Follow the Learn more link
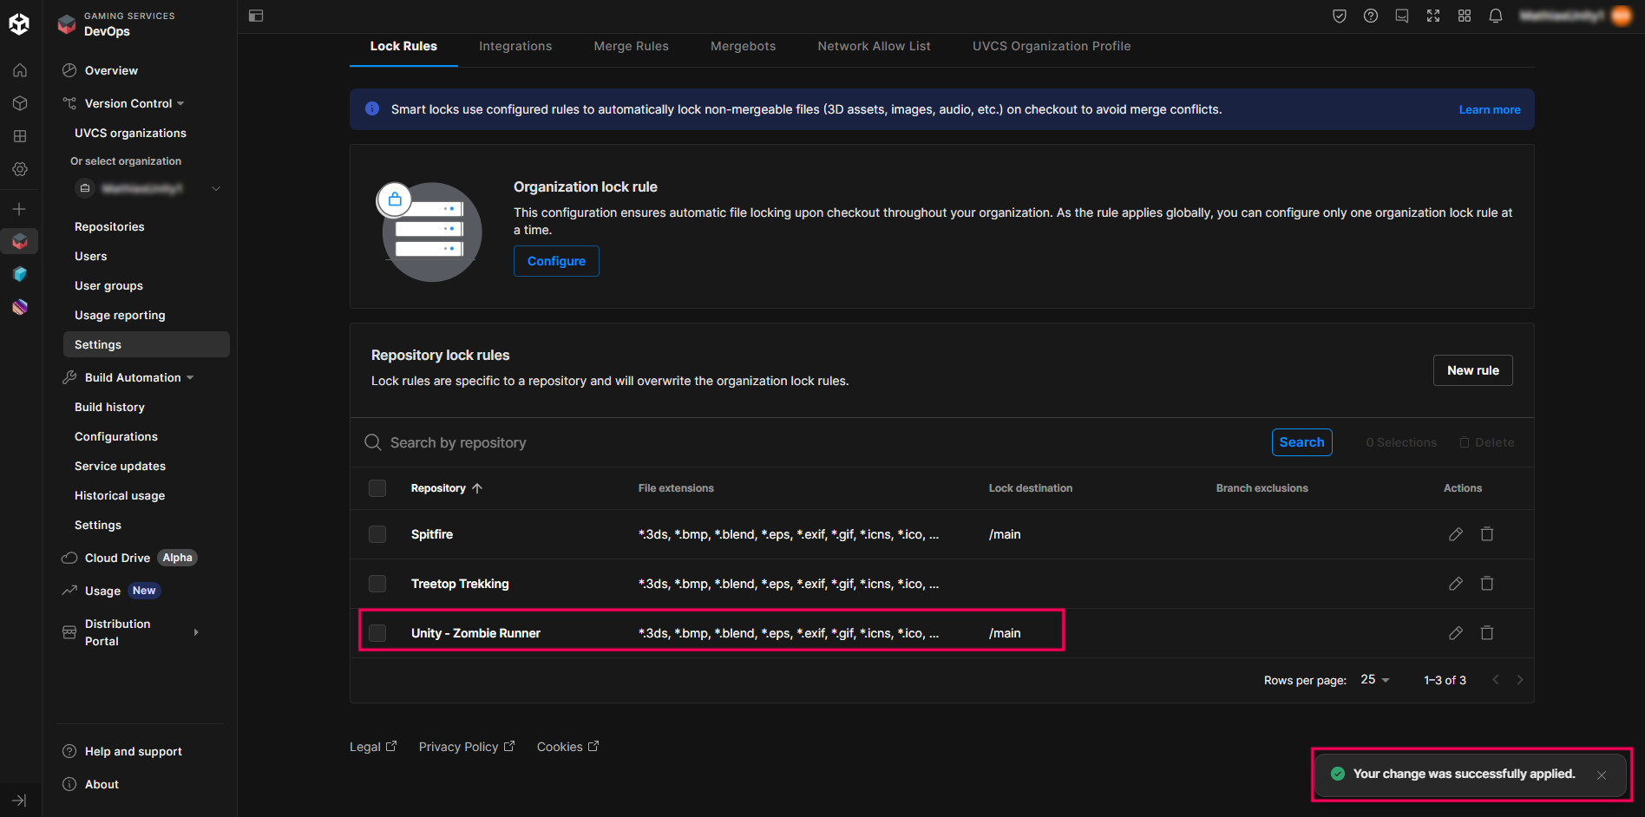The image size is (1645, 817). coord(1489,109)
